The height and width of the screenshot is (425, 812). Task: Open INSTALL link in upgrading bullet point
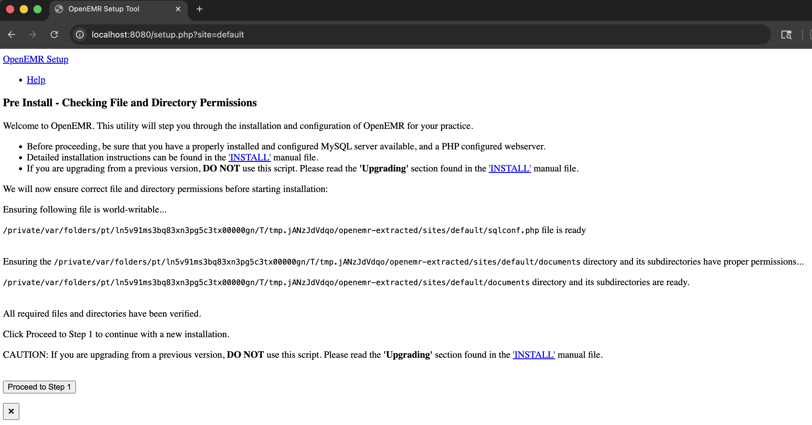[x=509, y=168]
